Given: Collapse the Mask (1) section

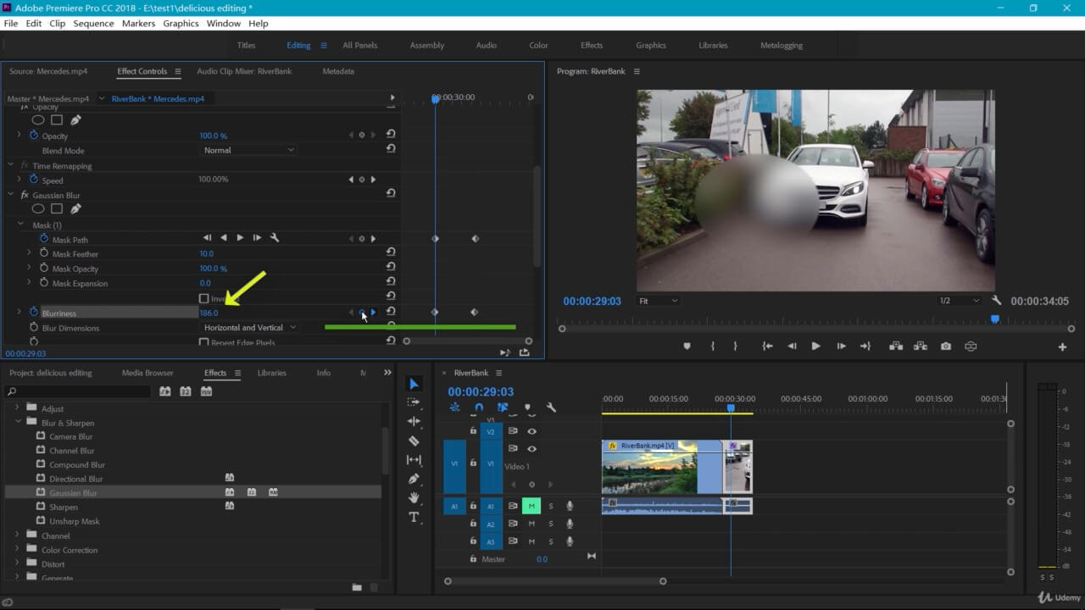Looking at the screenshot, I should pyautogui.click(x=21, y=225).
